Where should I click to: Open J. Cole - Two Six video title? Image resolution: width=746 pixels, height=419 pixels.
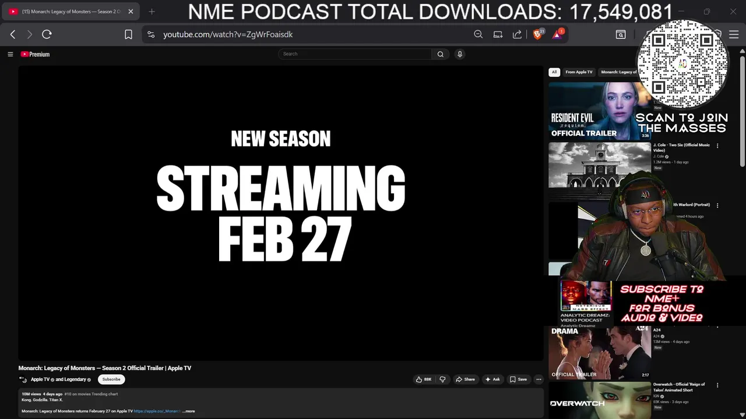[x=681, y=147]
